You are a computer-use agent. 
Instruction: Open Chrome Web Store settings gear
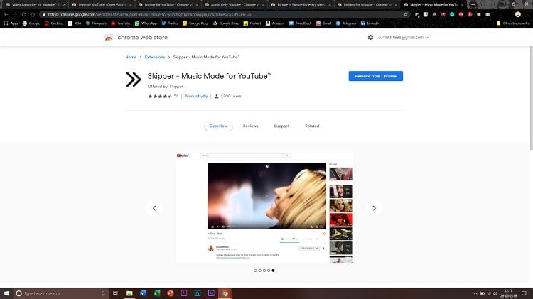tap(370, 38)
